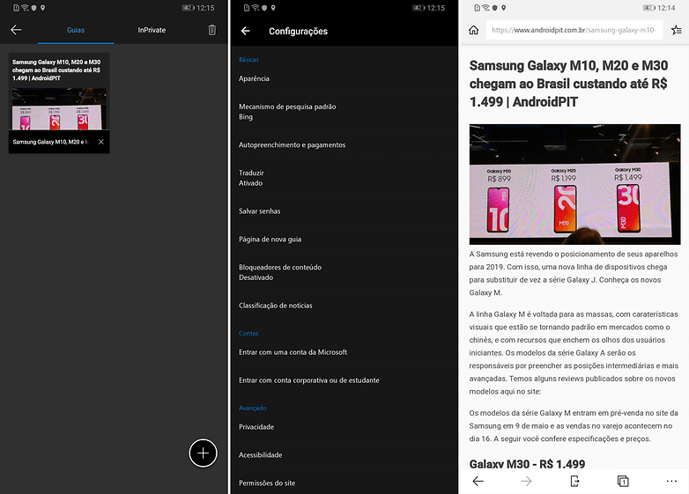Open Bloqueadores de conteúdo setting
This screenshot has height=494, width=689.
(344, 272)
